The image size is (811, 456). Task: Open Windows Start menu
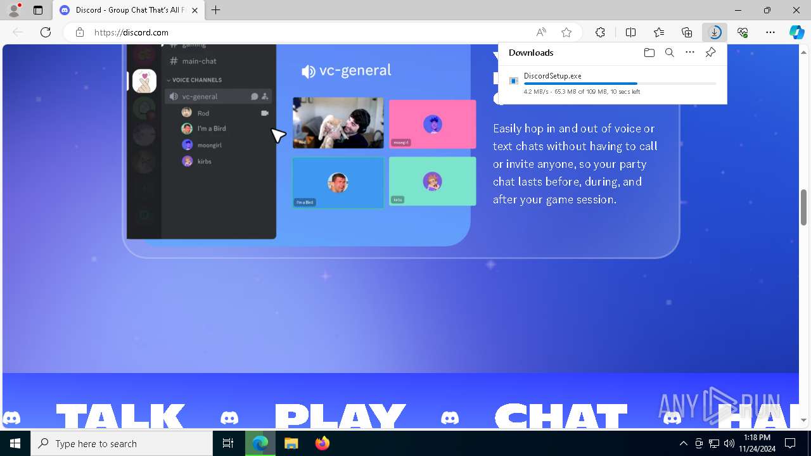15,443
